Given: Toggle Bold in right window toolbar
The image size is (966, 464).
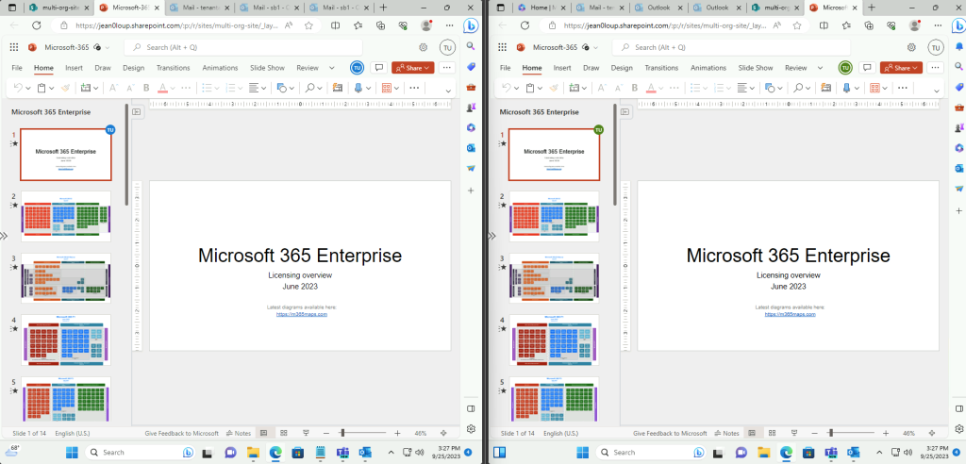Looking at the screenshot, I should 634,88.
